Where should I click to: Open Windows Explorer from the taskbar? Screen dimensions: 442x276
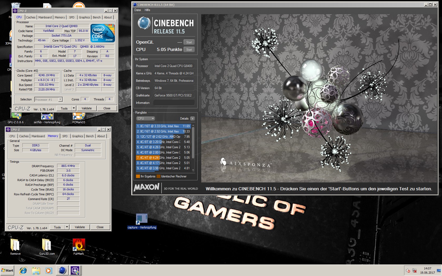(36, 270)
